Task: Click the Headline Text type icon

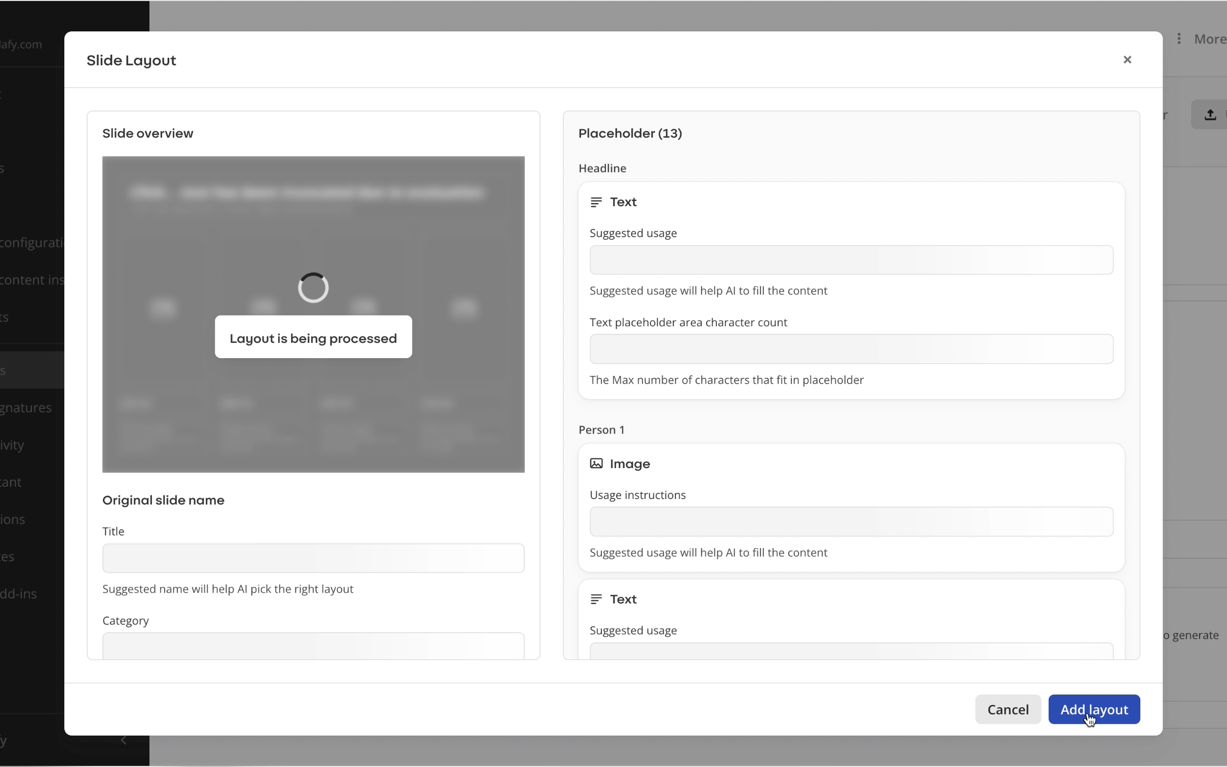Action: pyautogui.click(x=596, y=202)
